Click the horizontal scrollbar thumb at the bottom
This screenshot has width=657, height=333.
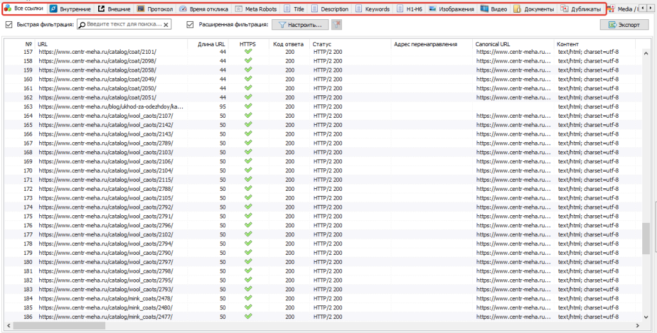tap(59, 326)
